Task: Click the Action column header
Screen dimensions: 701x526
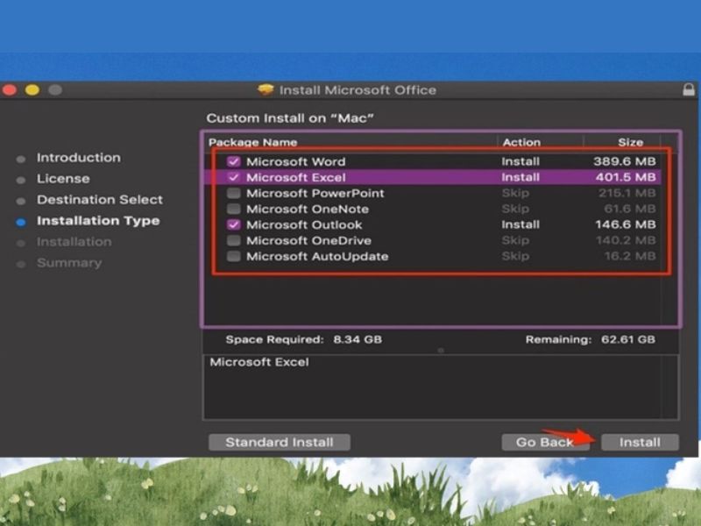Action: 521,142
